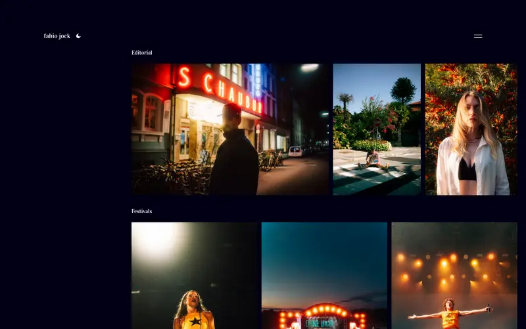View singer in yellow star top photo
Image resolution: width=526 pixels, height=329 pixels.
coord(194,276)
